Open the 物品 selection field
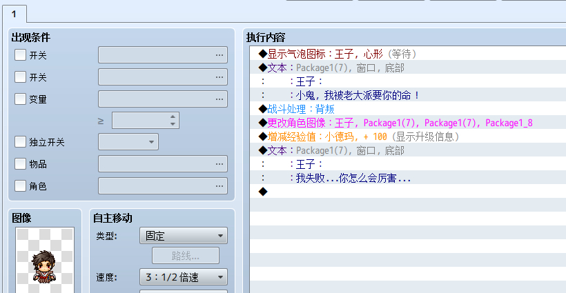 coord(163,164)
